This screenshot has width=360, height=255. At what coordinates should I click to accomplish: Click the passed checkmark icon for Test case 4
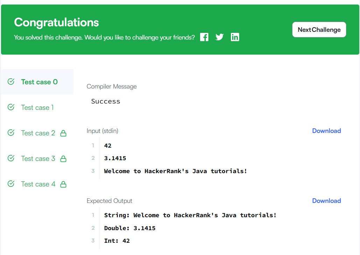[11, 184]
